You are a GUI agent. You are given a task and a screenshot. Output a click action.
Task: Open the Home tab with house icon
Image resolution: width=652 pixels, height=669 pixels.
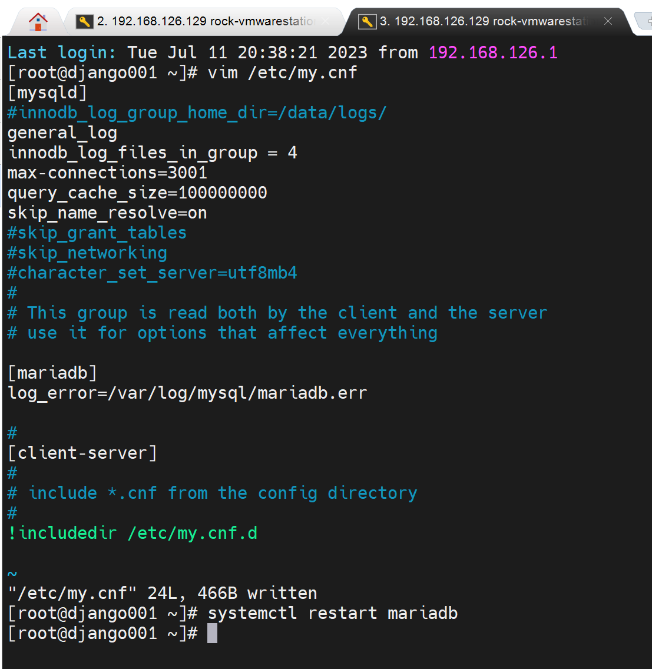38,22
